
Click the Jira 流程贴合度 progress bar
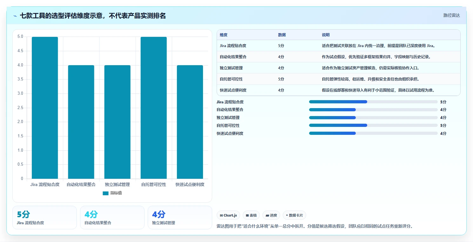click(x=373, y=102)
